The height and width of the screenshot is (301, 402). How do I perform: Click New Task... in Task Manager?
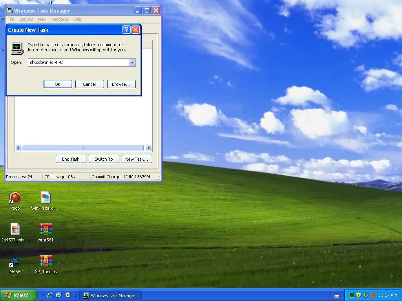pyautogui.click(x=137, y=159)
